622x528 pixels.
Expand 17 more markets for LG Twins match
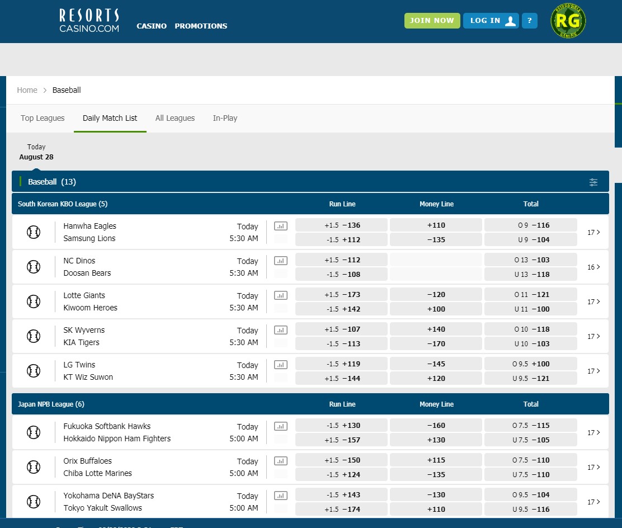point(593,371)
